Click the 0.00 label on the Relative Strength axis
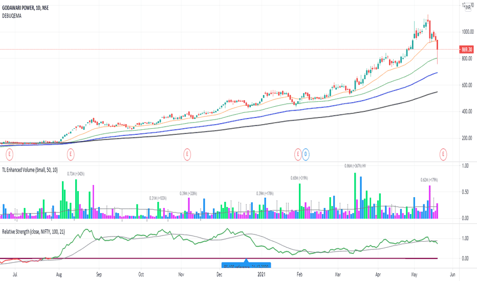The image size is (477, 281). point(465,259)
